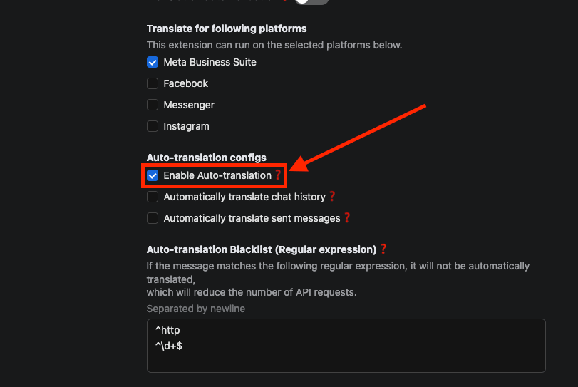
Task: Open help icon beside Enable Auto-translation
Action: coord(278,175)
